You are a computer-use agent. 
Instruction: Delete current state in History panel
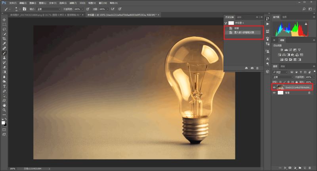257,68
